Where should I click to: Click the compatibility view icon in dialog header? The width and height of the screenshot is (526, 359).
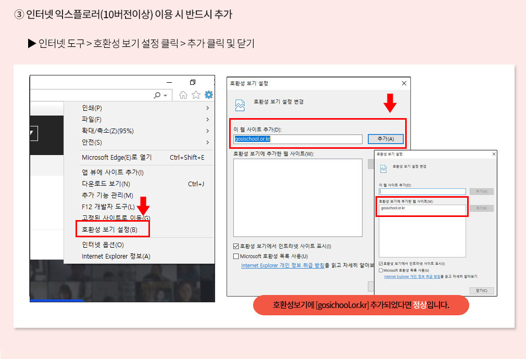pyautogui.click(x=239, y=104)
